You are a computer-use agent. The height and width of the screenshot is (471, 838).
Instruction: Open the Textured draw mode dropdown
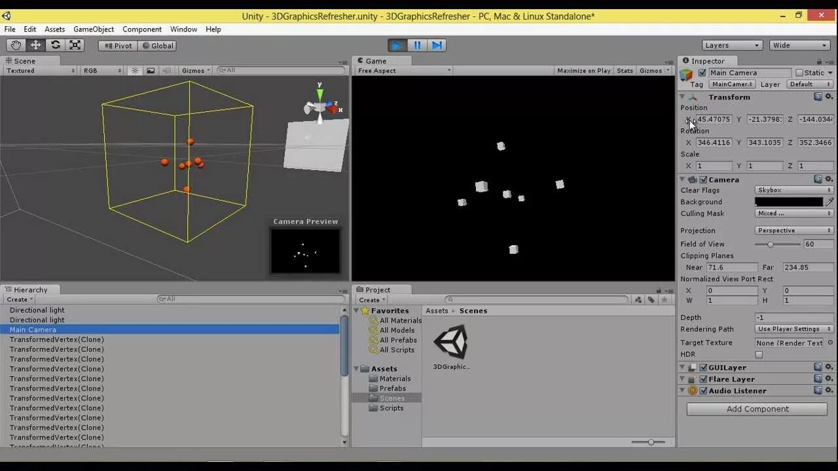click(41, 71)
